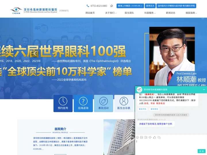Go to 网站首页 menu item
This screenshot has height=155, width=207.
click(x=90, y=13)
